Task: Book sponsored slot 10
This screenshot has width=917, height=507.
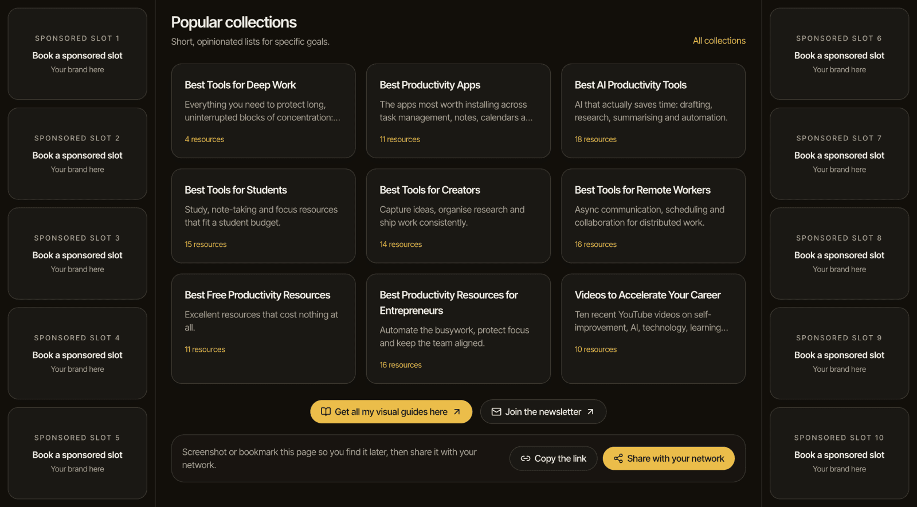Action: pyautogui.click(x=839, y=453)
